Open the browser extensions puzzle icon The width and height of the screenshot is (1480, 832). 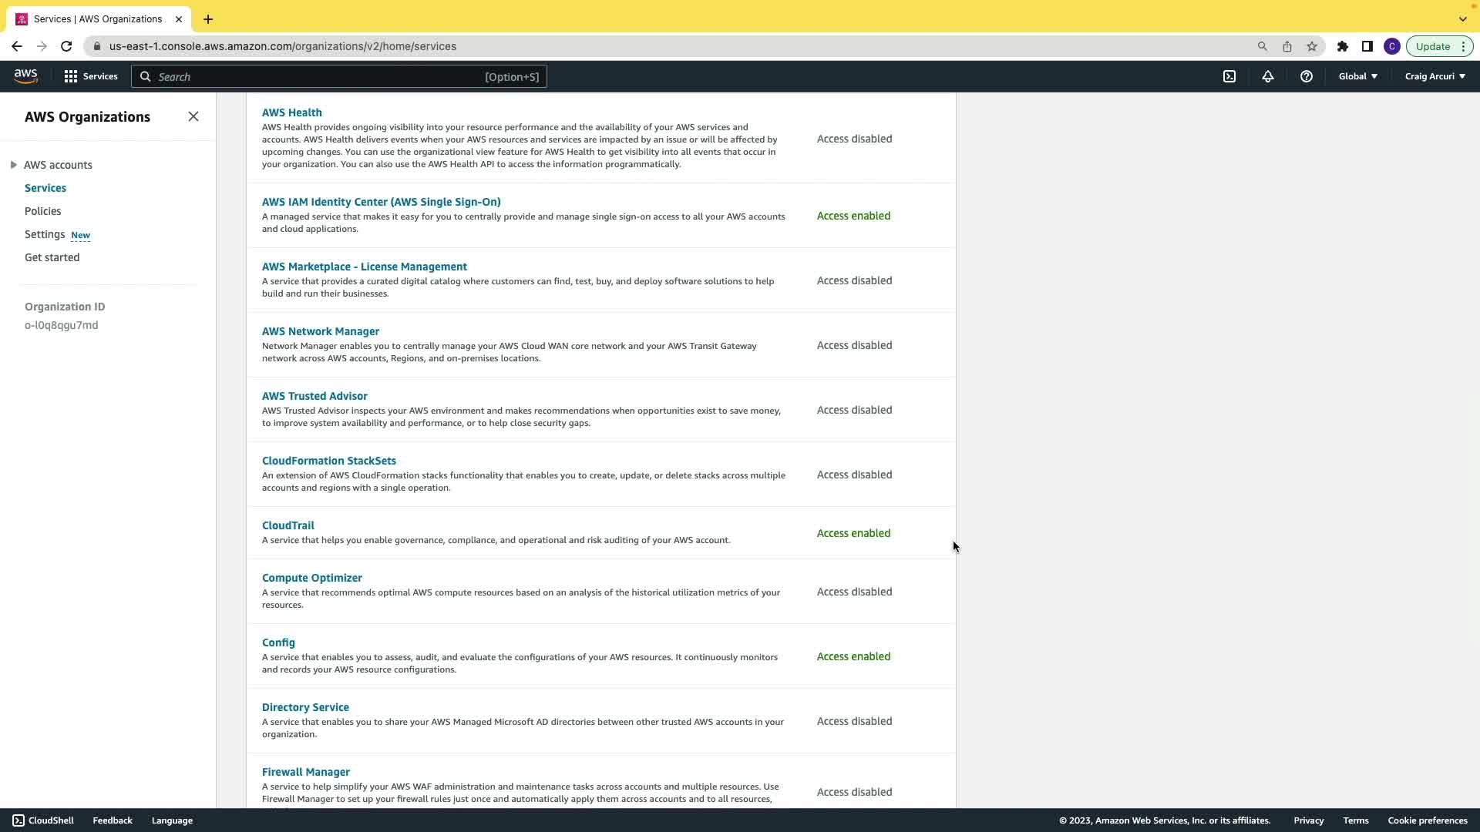click(x=1343, y=46)
